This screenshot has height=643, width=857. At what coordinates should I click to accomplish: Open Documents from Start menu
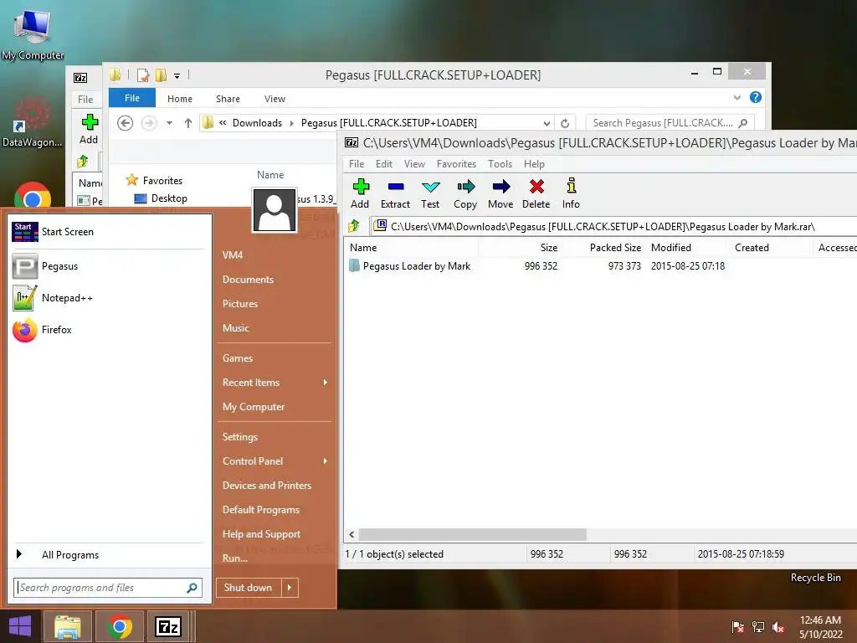[248, 280]
